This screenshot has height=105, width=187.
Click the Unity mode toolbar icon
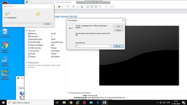100,6
